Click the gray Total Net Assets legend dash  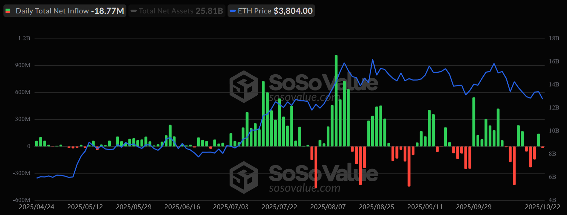134,11
